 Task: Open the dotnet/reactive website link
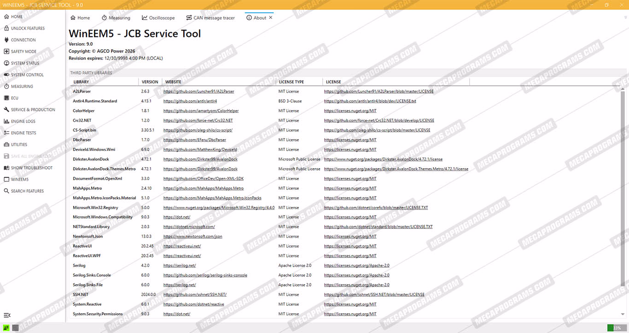coord(193,304)
